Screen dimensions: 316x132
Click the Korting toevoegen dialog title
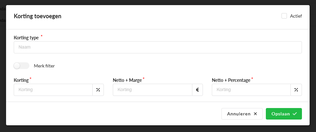coord(37,16)
